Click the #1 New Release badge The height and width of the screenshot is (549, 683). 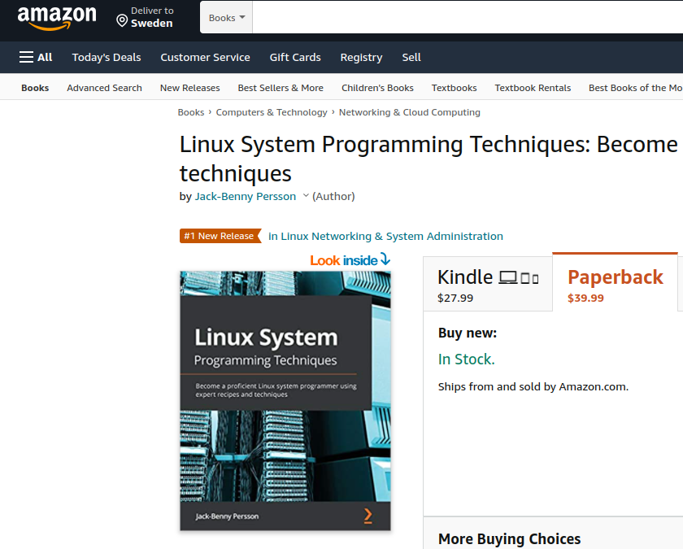pos(220,236)
